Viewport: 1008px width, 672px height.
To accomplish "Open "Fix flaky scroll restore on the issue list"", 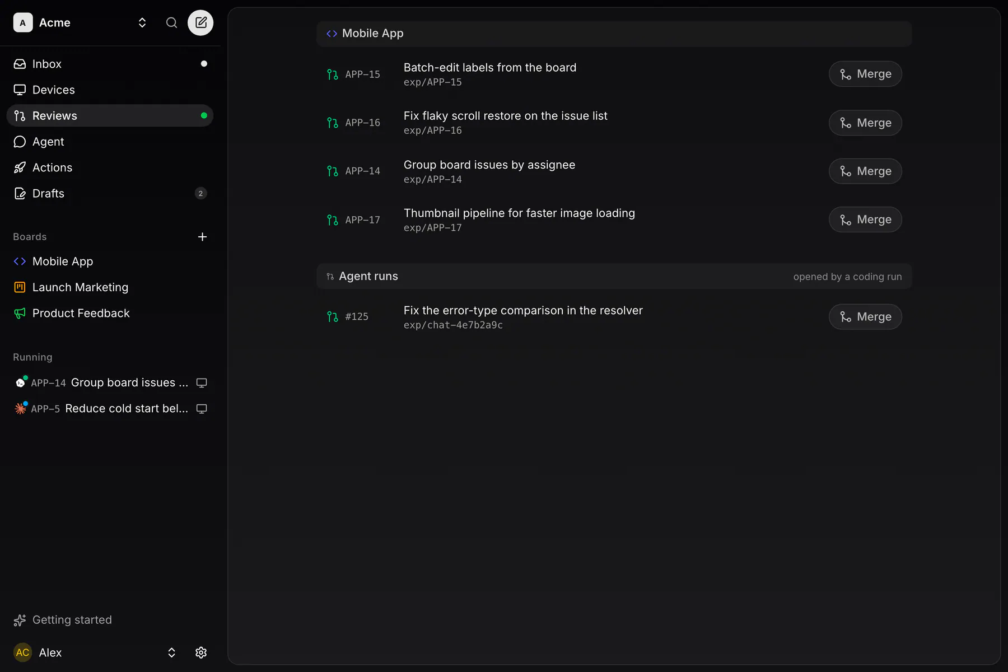I will coord(506,116).
